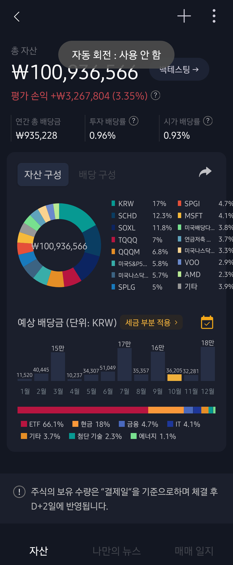
Task: Tap the red ETF segment of sector bar
Action: (x=83, y=410)
